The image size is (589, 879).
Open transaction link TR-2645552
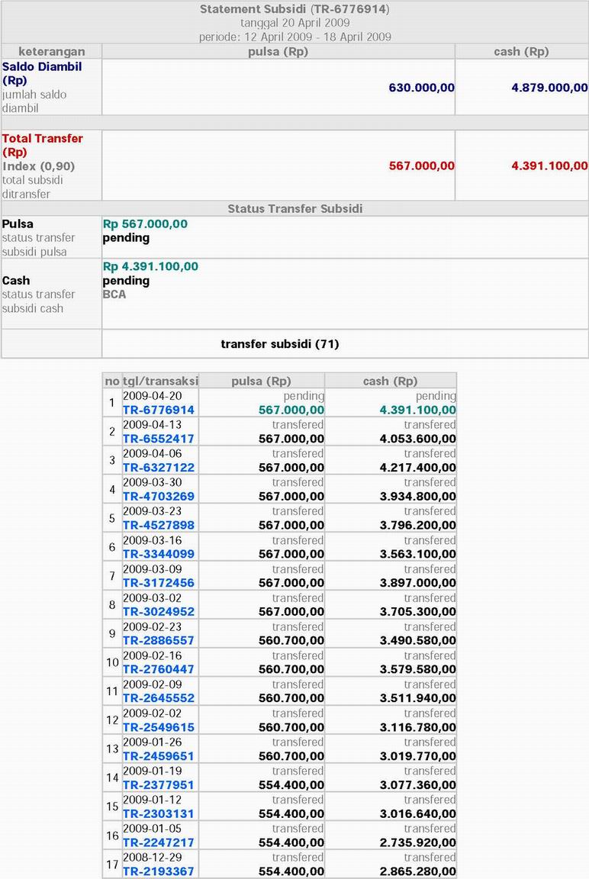tap(159, 698)
